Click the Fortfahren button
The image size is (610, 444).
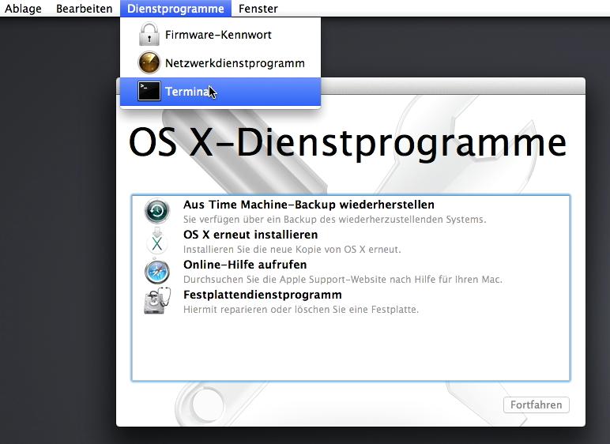tap(536, 404)
